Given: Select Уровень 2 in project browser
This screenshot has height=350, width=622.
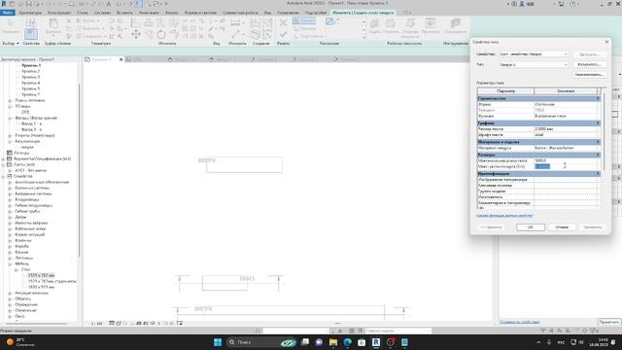Looking at the screenshot, I should [30, 71].
